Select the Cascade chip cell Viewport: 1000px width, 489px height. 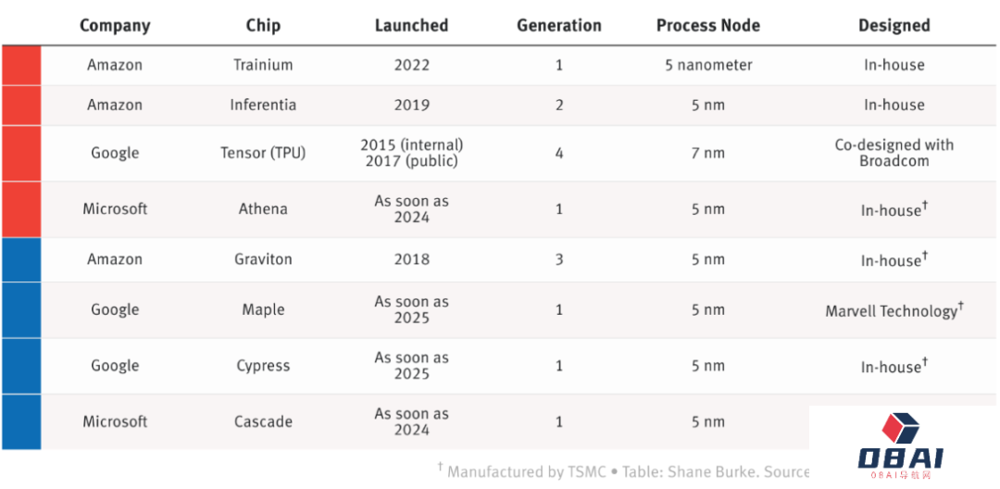click(x=263, y=421)
